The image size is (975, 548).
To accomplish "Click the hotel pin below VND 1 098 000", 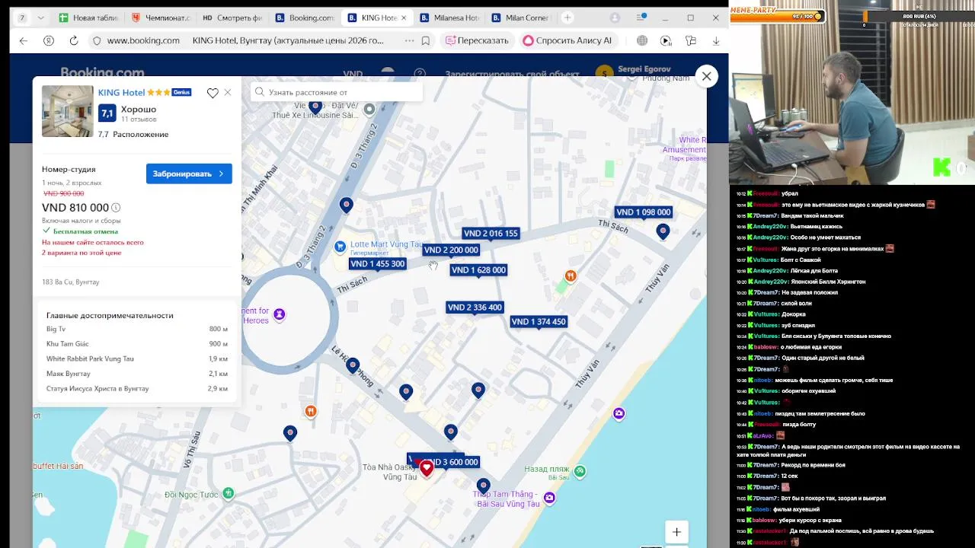I will coord(663,231).
